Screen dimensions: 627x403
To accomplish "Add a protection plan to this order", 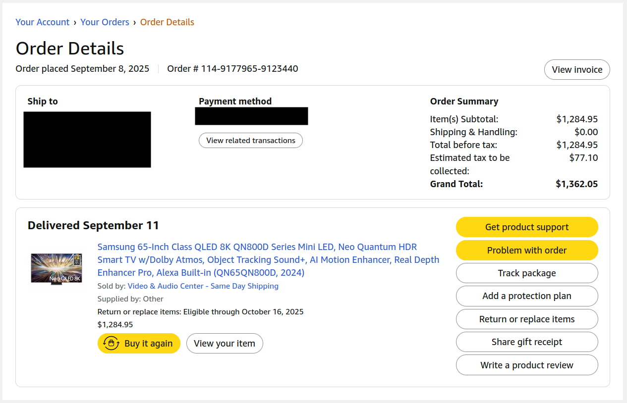I will click(x=526, y=296).
